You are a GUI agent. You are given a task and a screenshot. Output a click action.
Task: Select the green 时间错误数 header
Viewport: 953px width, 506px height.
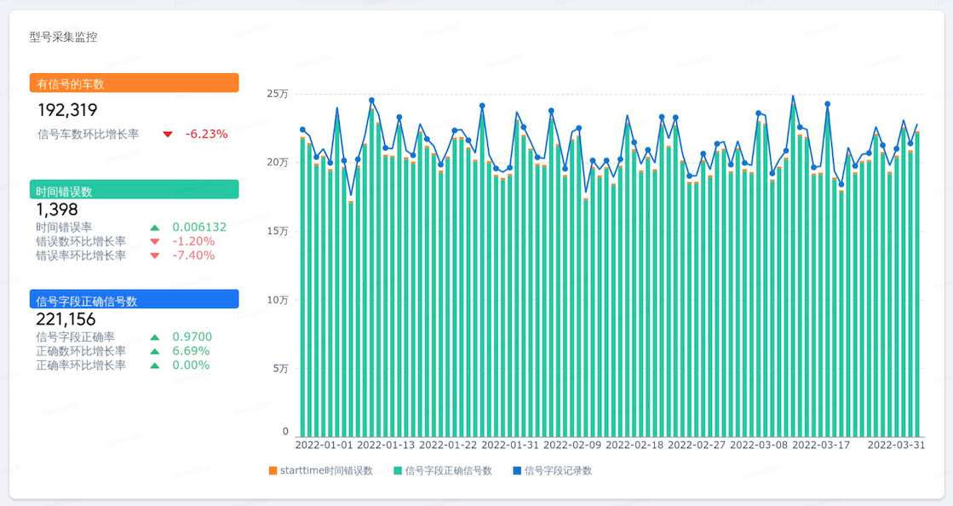pos(134,189)
